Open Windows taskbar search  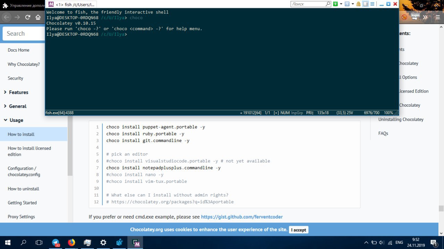click(24, 242)
